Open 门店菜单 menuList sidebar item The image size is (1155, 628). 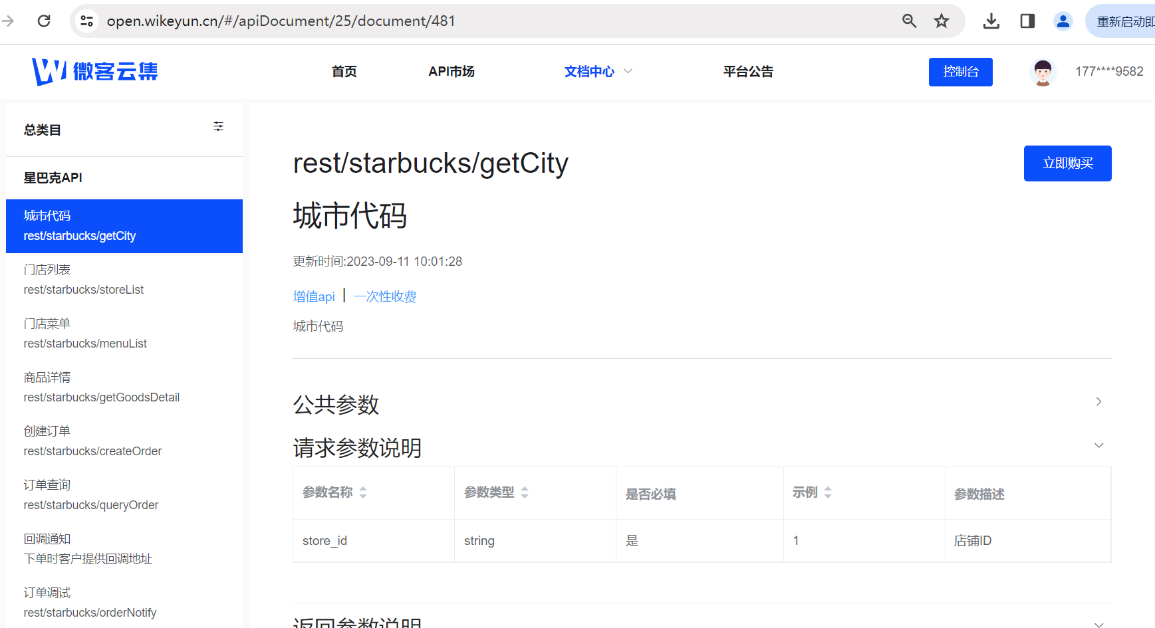coord(124,334)
